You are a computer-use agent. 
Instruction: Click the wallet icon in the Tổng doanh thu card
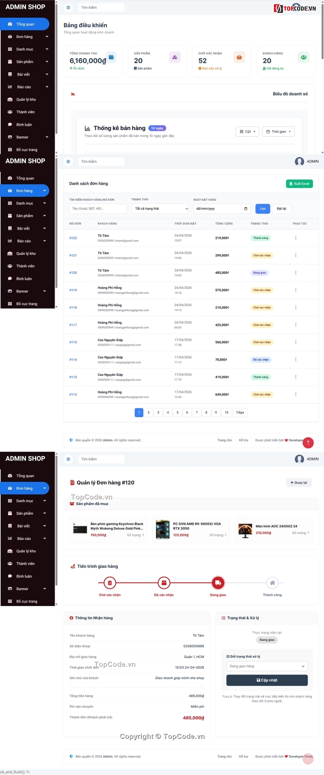111,57
